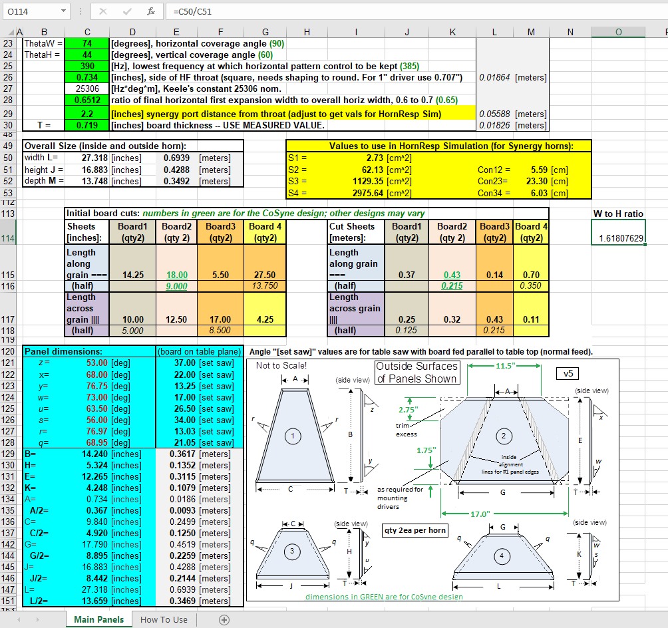Viewport: 668px width, 628px height.
Task: Open the How To Use sheet tab
Action: [164, 619]
